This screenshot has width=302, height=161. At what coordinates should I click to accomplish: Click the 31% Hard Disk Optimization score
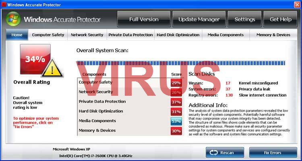[176, 112]
